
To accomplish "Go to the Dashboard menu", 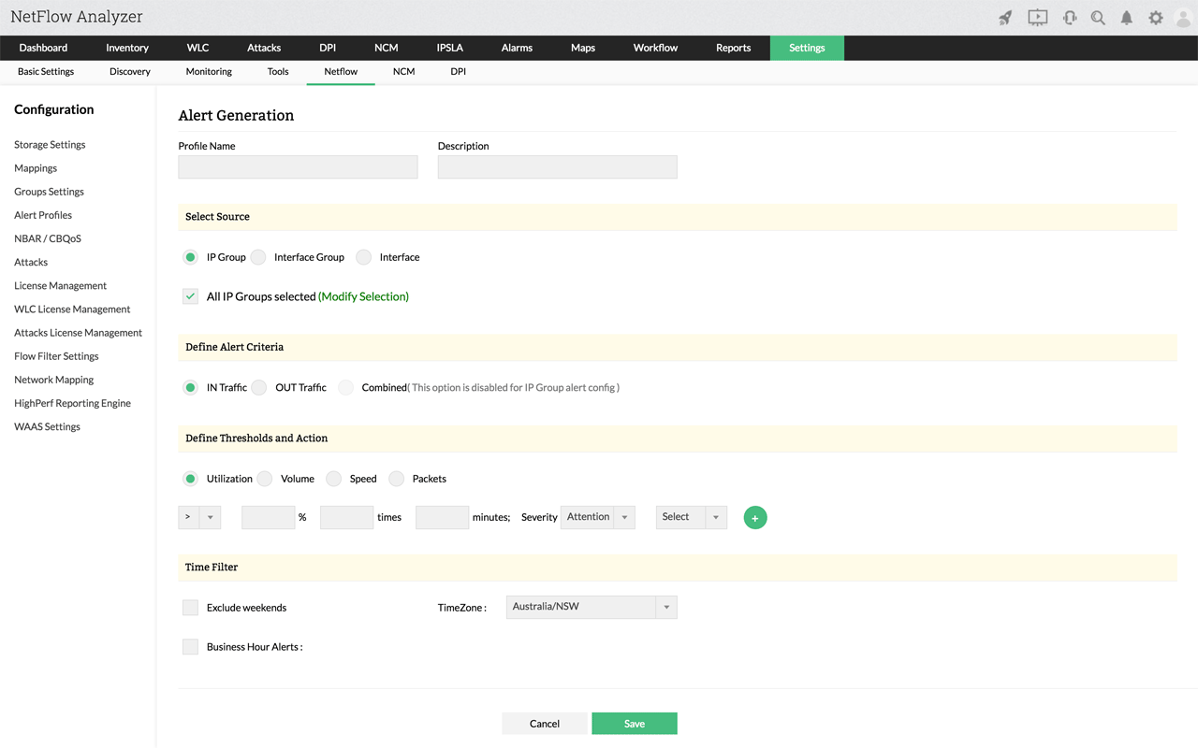I will 43,48.
